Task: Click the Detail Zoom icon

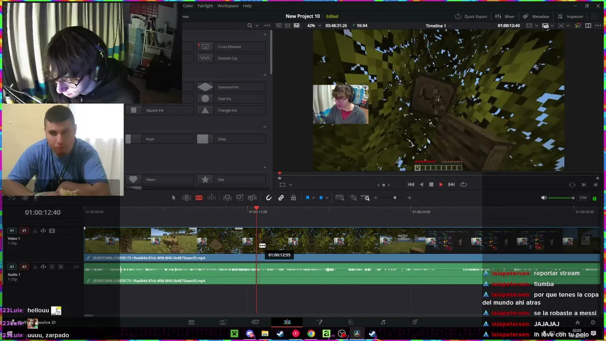Action: (x=354, y=198)
